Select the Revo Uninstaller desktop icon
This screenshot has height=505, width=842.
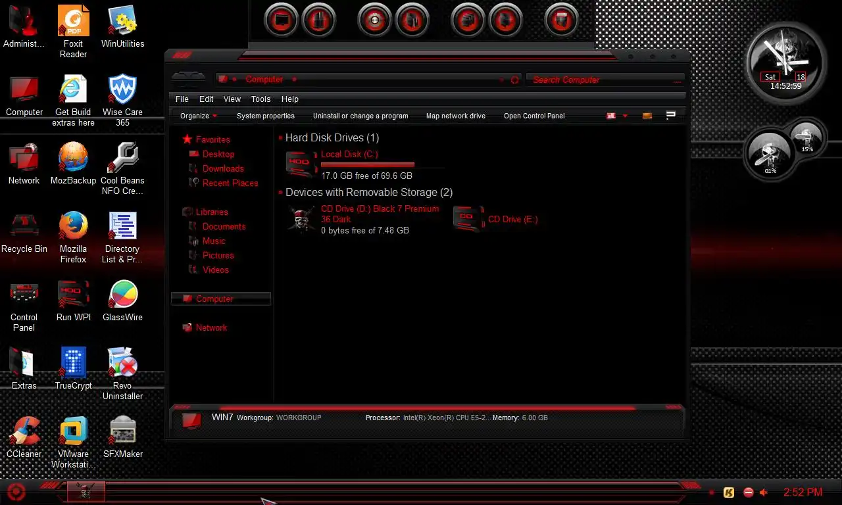coord(122,374)
